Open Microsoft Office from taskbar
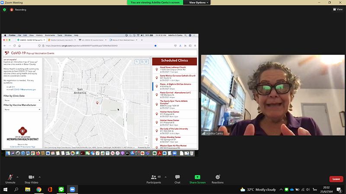 tap(50, 189)
